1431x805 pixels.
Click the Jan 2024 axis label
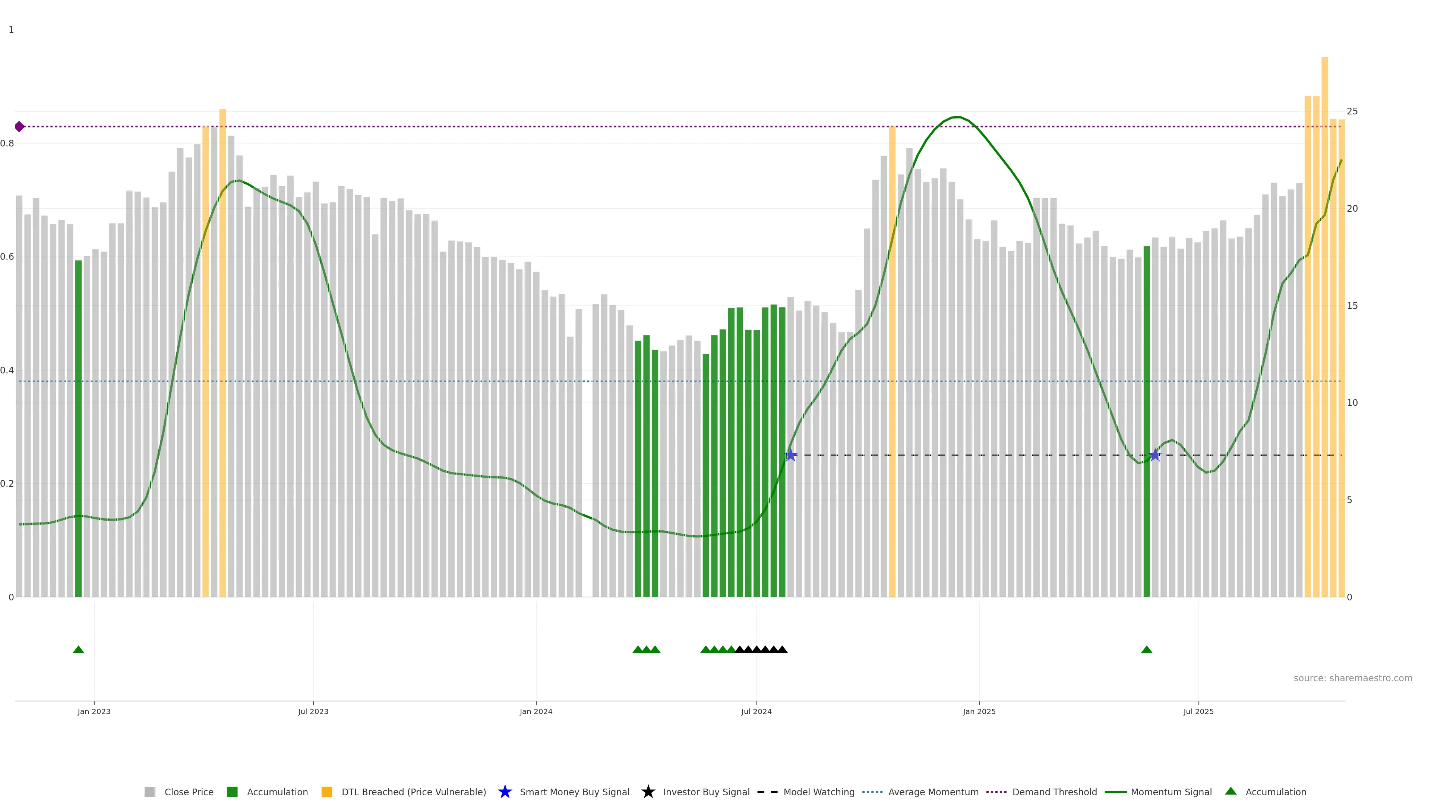pos(536,712)
